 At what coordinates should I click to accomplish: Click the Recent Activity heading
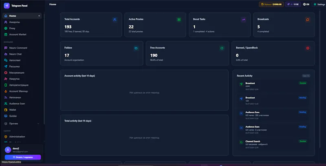(245, 76)
